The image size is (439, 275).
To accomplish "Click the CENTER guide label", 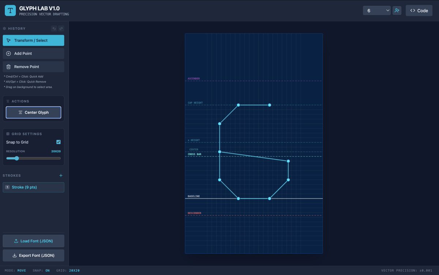I will click(194, 149).
